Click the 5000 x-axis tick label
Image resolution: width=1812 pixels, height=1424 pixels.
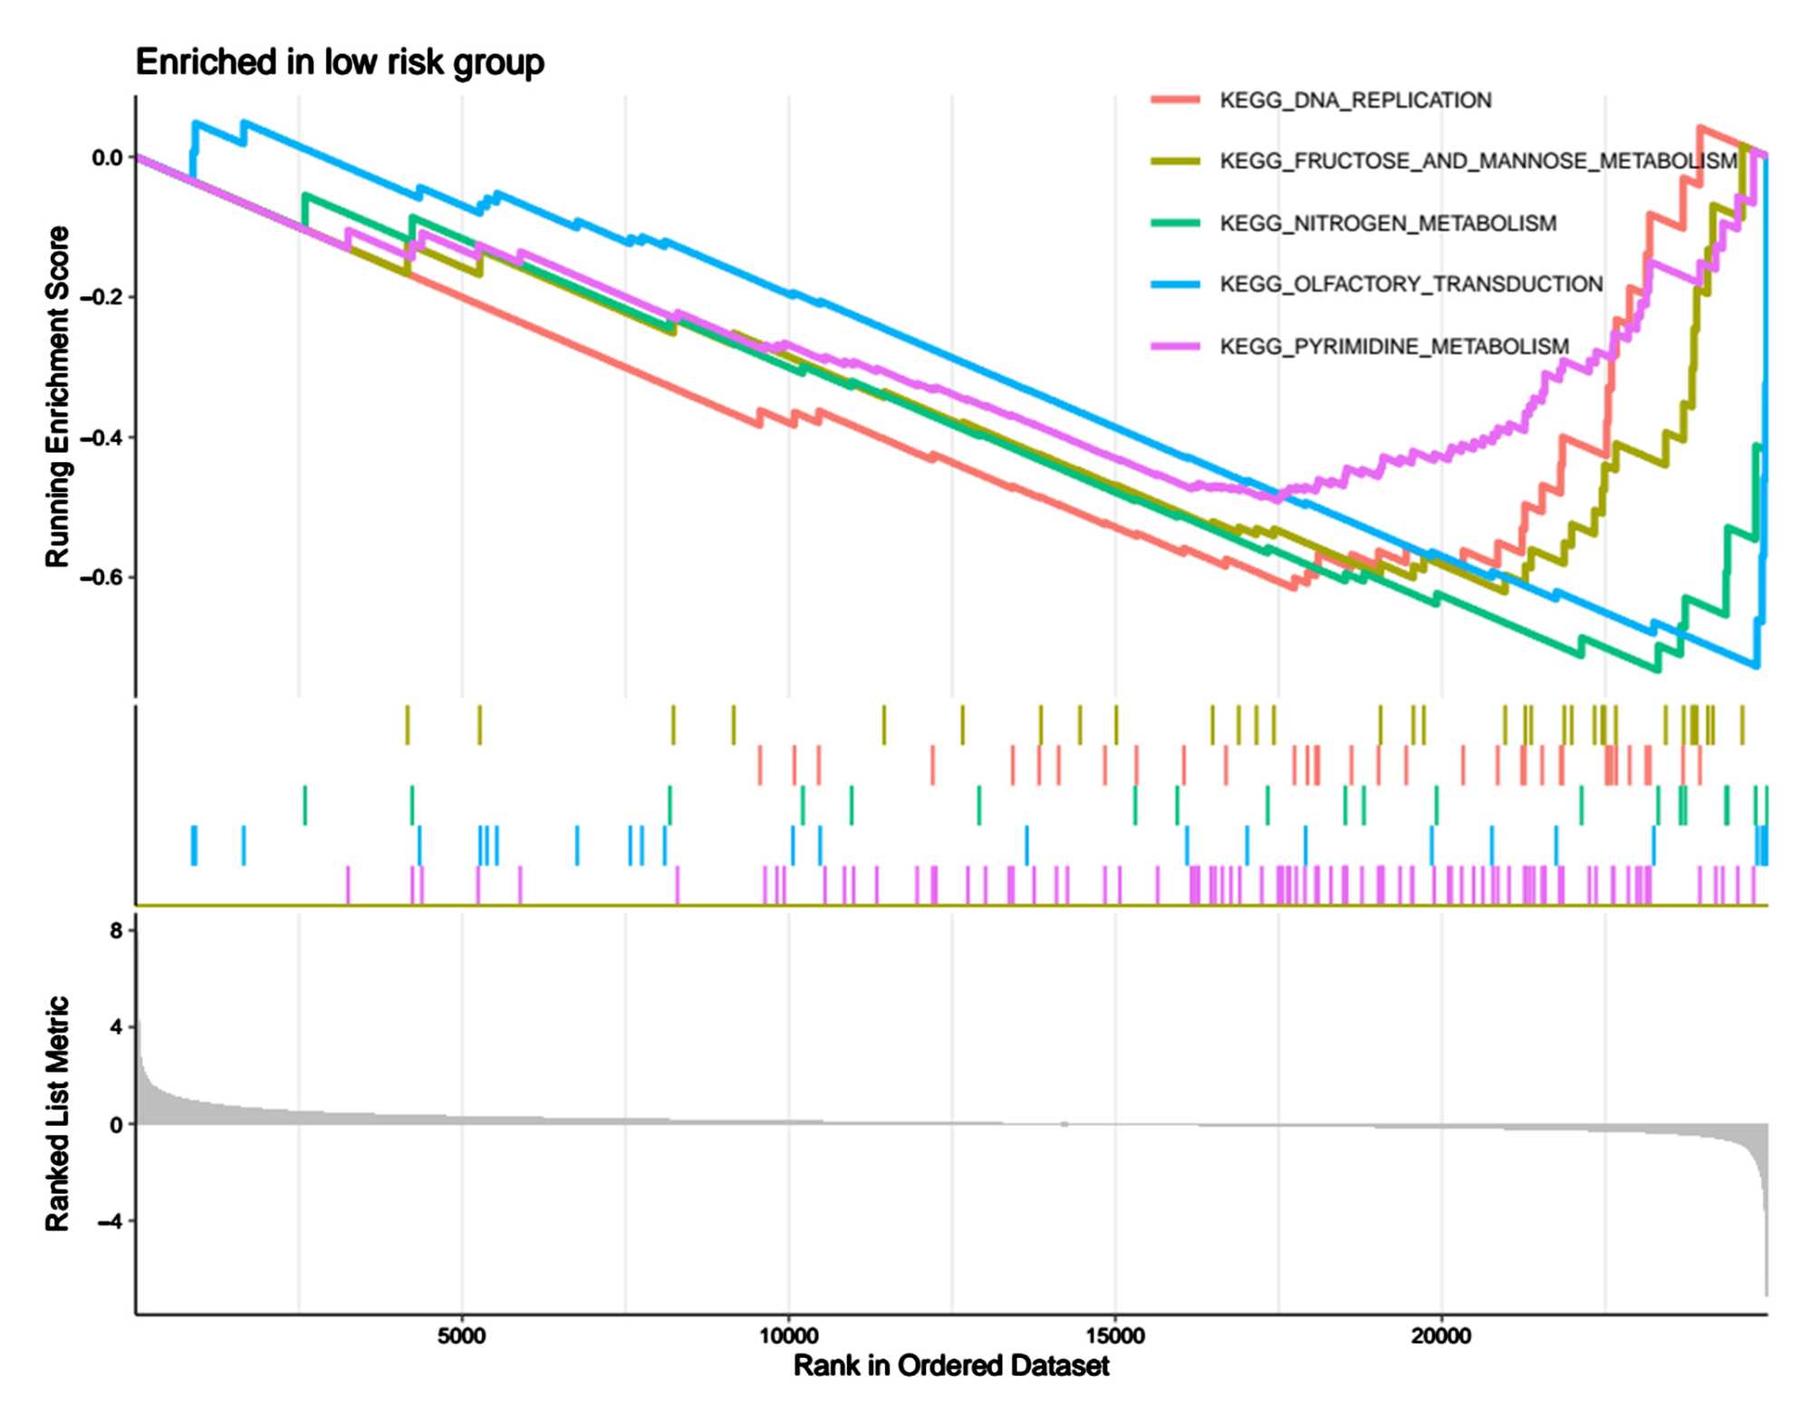[x=461, y=1335]
